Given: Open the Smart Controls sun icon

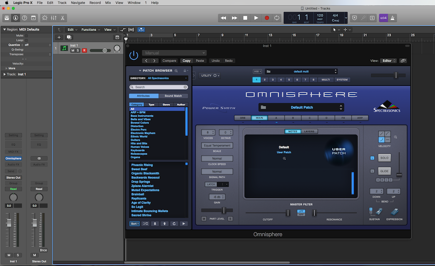Looking at the screenshot, I should coord(45,18).
